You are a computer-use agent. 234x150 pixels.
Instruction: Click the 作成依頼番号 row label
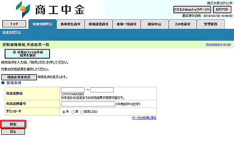tap(16, 104)
